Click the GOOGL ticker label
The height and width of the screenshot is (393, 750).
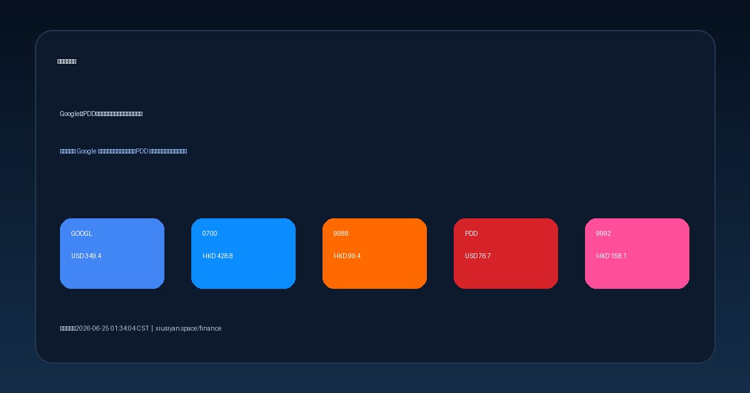pyautogui.click(x=81, y=233)
